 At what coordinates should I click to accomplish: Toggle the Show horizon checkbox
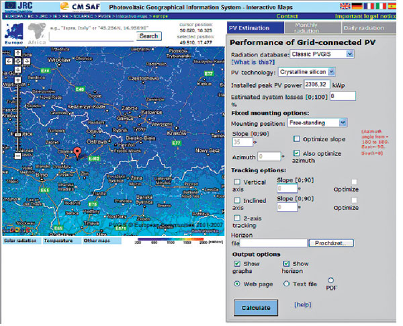pos(286,263)
